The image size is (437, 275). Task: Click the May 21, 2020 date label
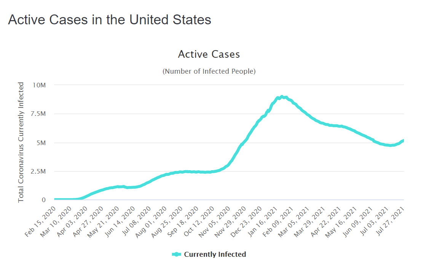[103, 222]
